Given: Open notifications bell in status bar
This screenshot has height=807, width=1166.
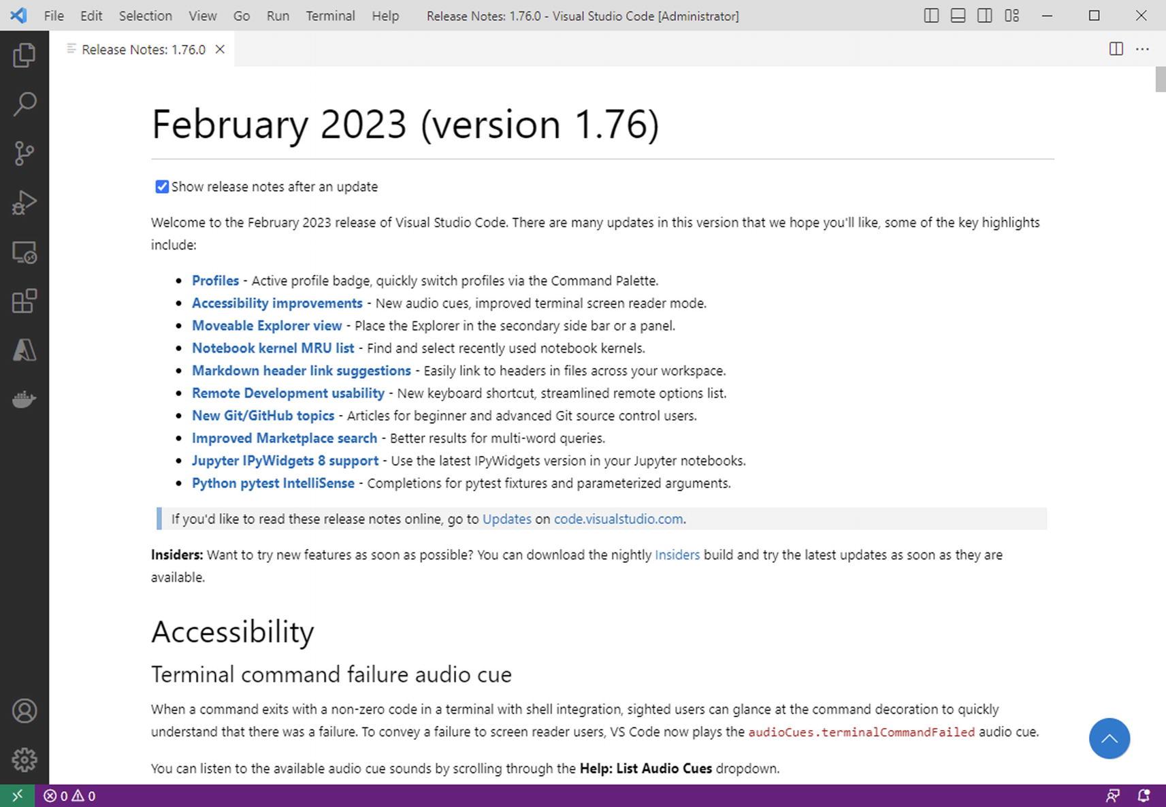Looking at the screenshot, I should [x=1144, y=795].
